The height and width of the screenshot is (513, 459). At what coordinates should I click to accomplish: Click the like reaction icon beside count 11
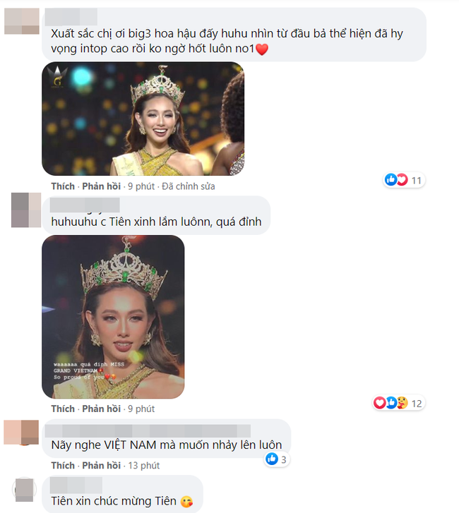pos(390,180)
